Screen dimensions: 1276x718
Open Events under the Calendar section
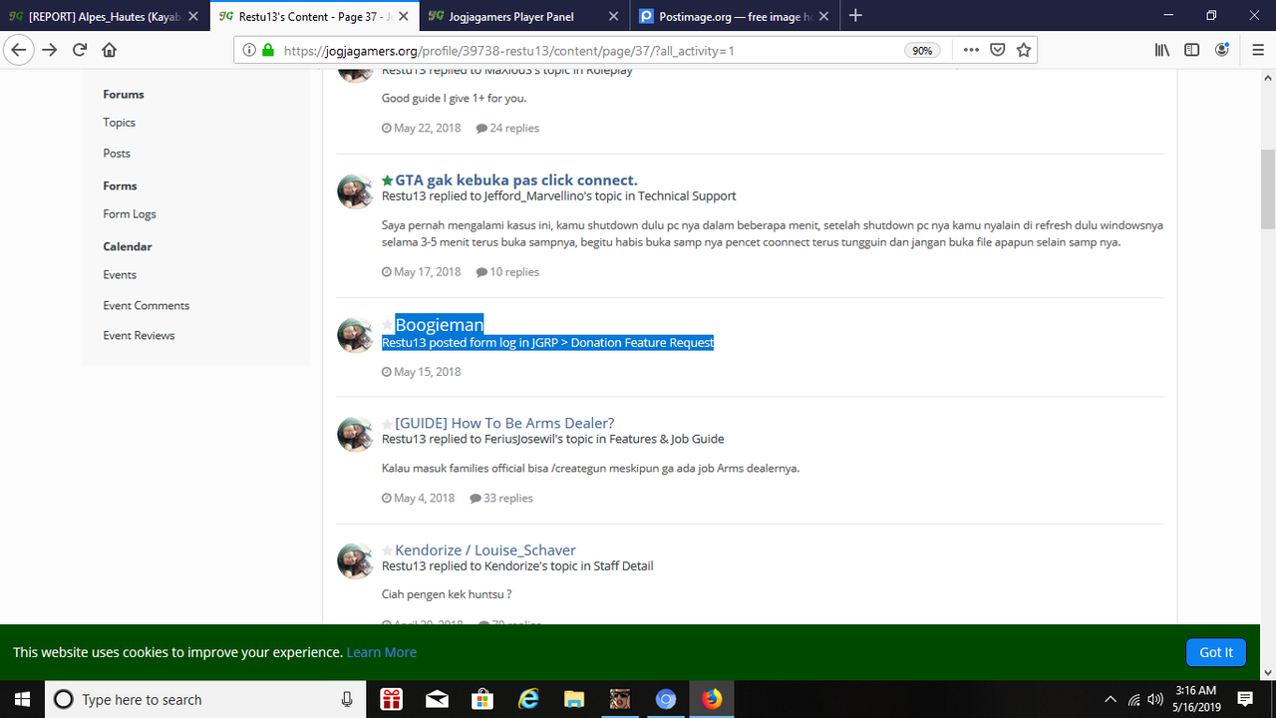click(120, 275)
